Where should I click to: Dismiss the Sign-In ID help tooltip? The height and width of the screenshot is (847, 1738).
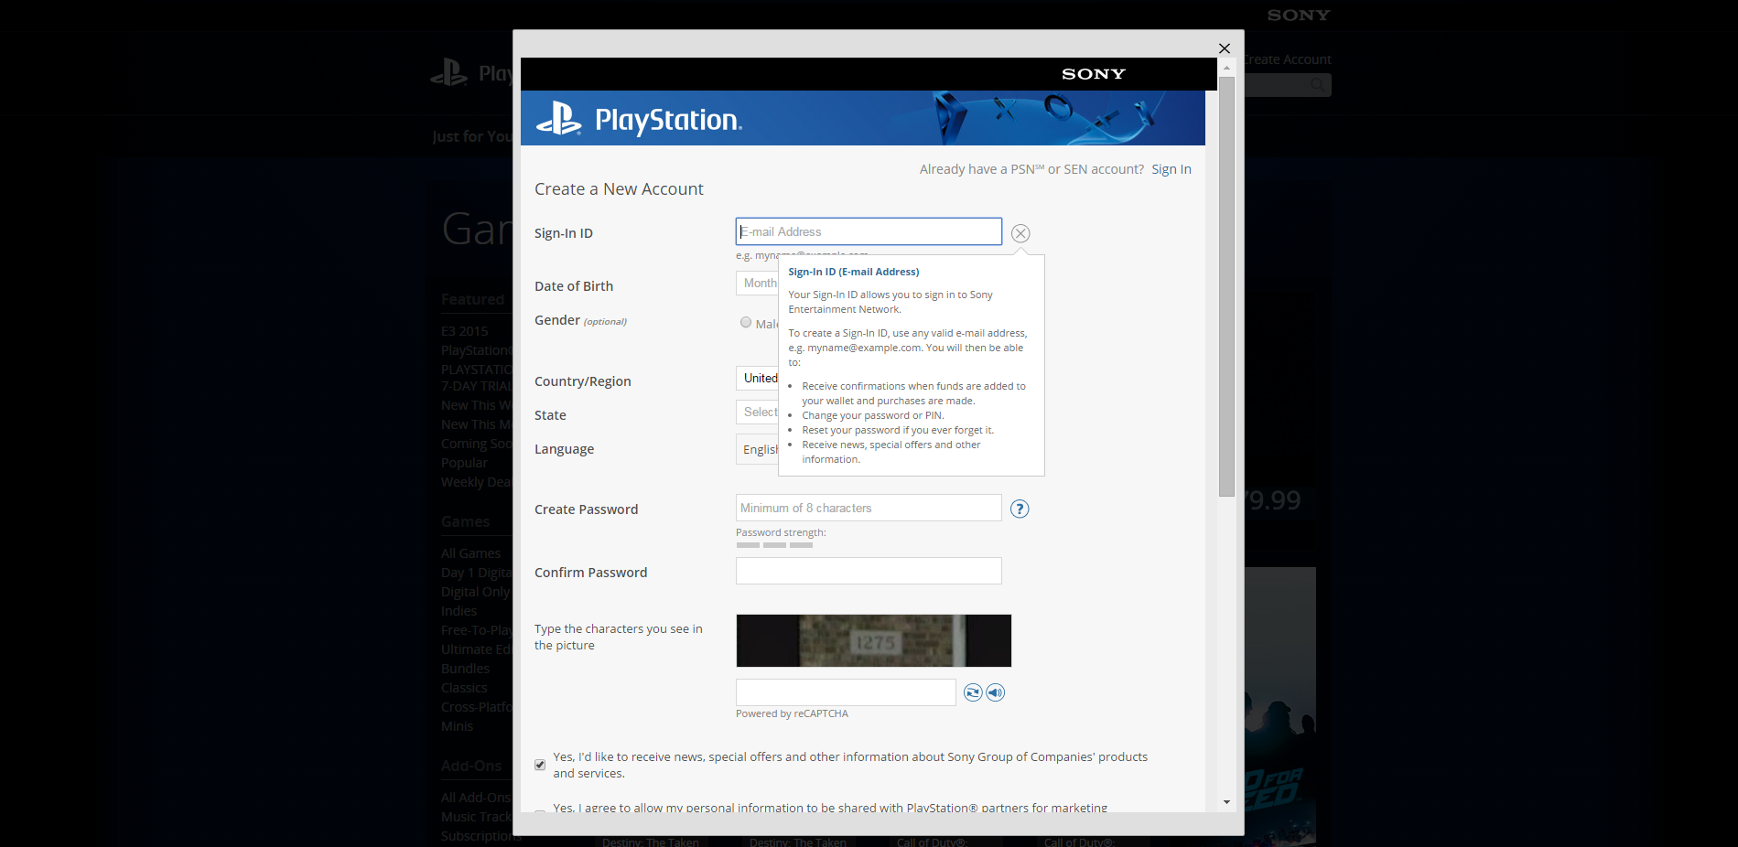coord(1020,233)
